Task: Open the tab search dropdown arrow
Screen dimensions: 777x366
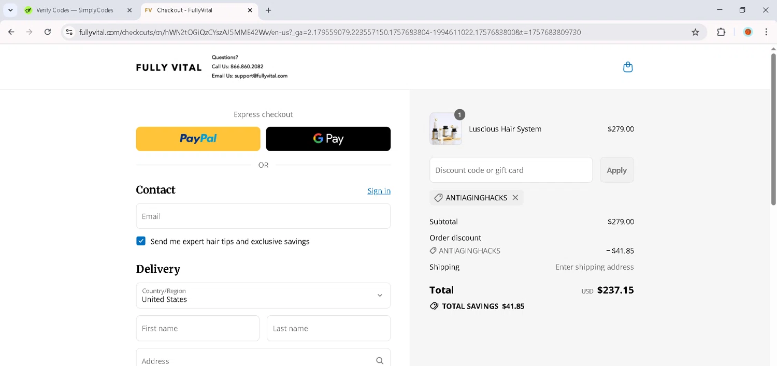Action: pyautogui.click(x=10, y=10)
